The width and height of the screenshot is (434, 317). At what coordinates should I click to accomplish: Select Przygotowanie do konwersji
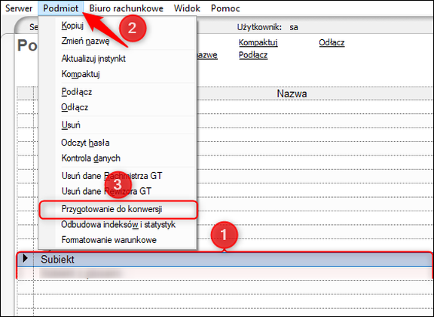pos(118,209)
